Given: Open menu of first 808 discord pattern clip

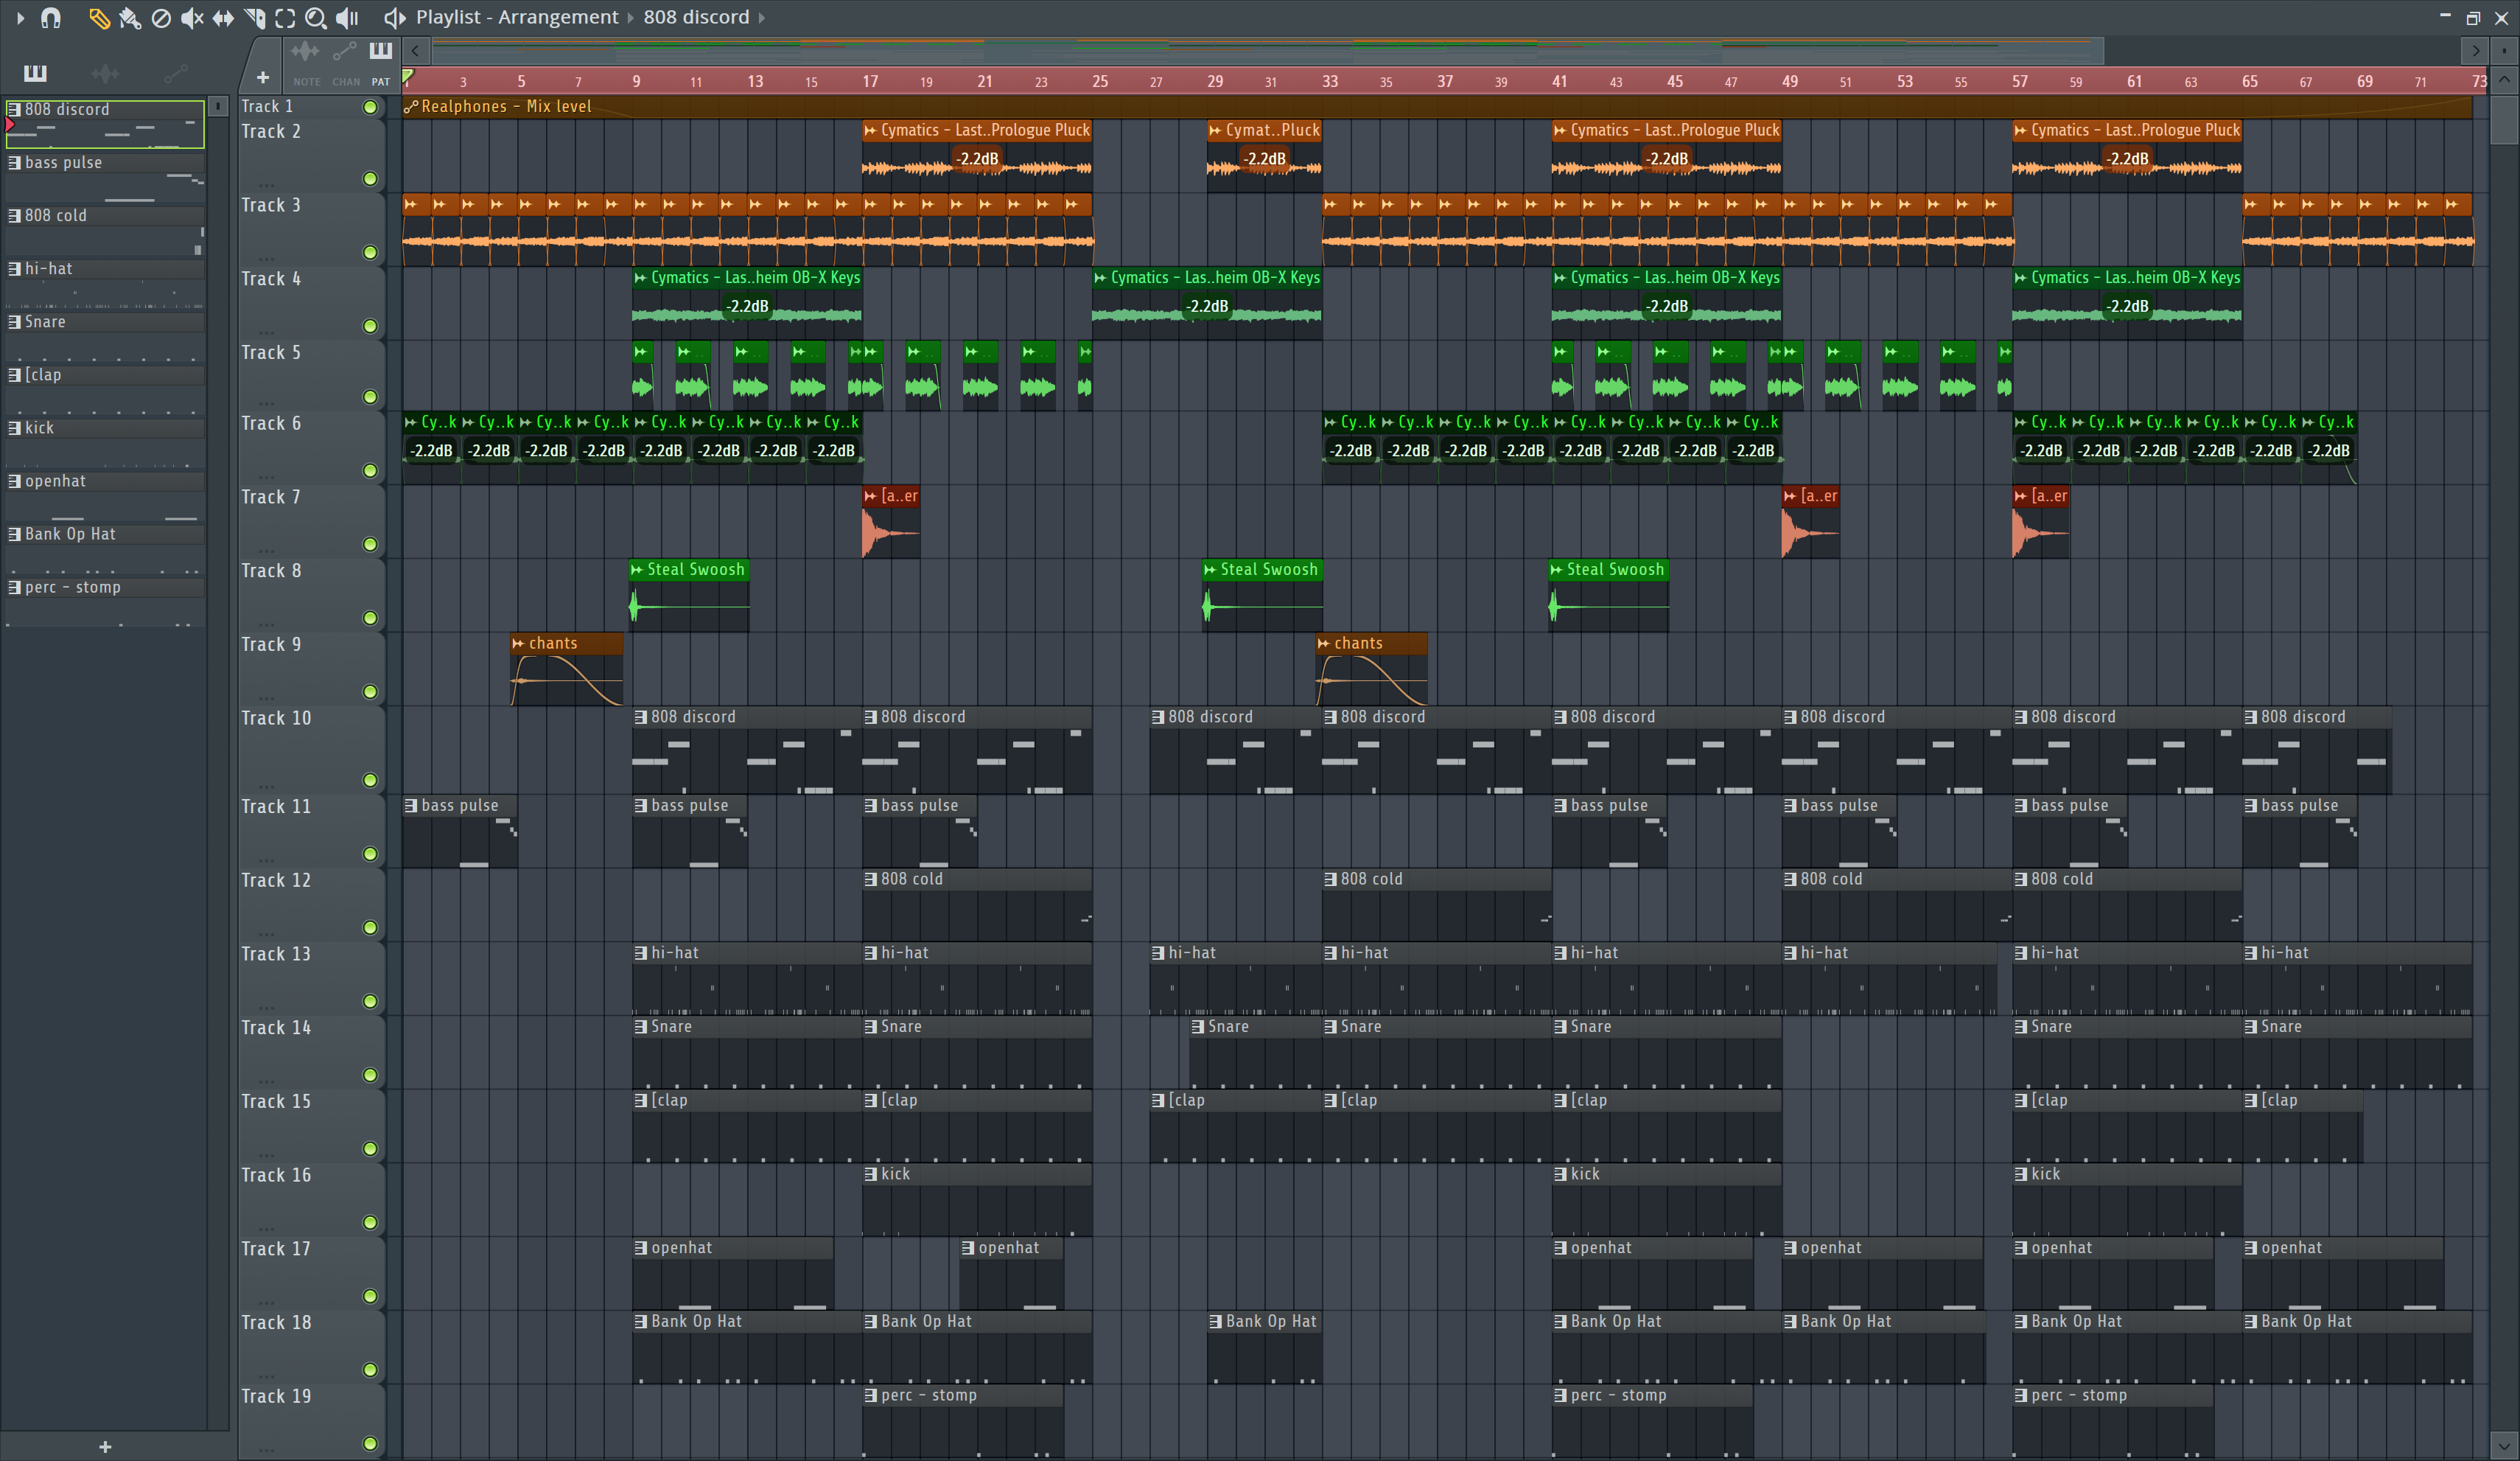Looking at the screenshot, I should coord(641,716).
